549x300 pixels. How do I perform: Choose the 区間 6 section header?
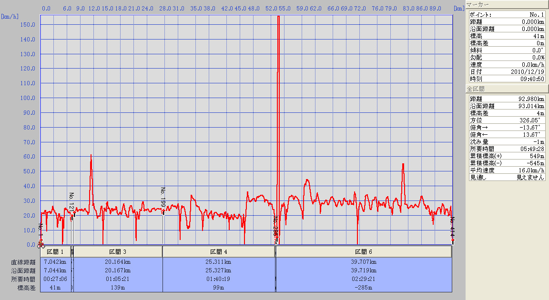(x=364, y=251)
